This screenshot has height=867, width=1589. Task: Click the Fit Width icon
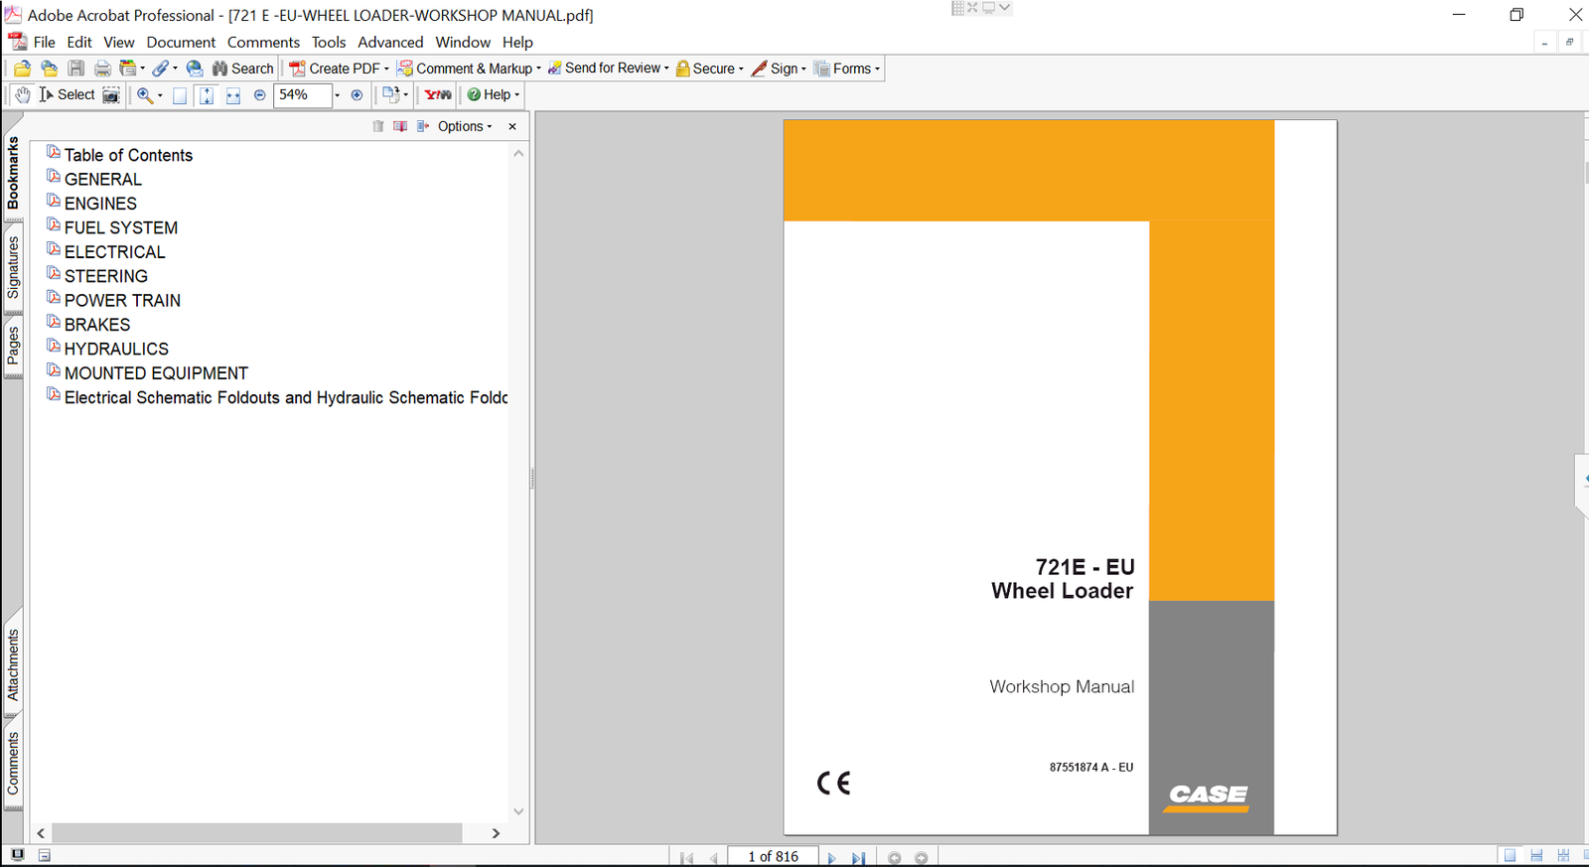(x=232, y=95)
